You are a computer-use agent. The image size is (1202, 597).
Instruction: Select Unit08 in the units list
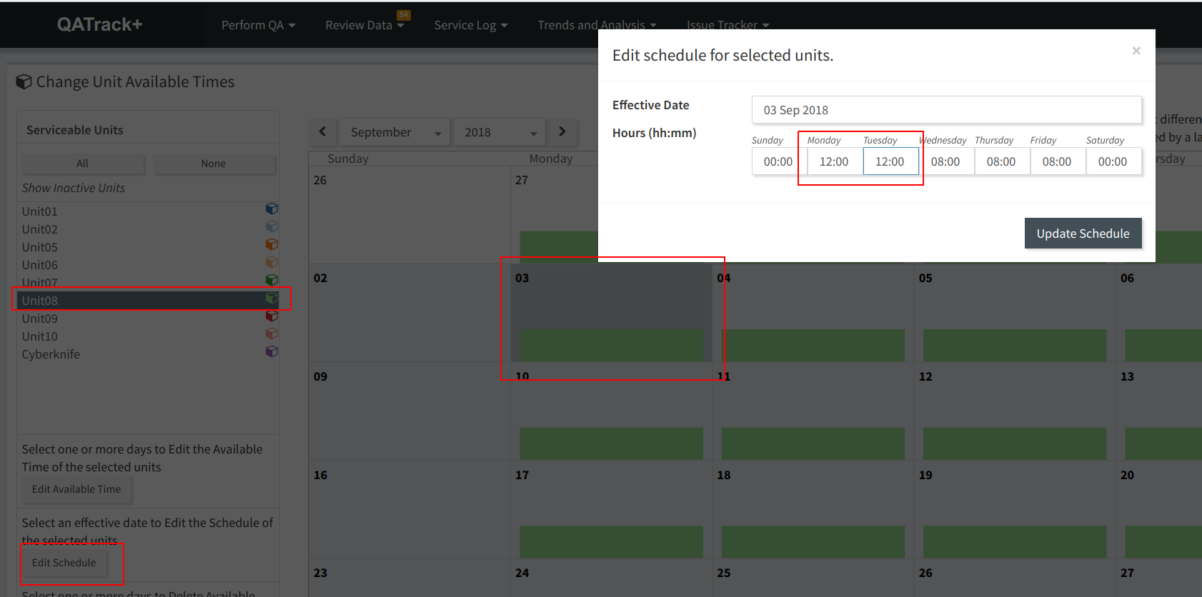(149, 301)
